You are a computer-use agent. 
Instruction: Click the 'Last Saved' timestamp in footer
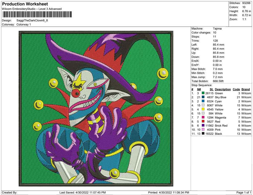83,192
